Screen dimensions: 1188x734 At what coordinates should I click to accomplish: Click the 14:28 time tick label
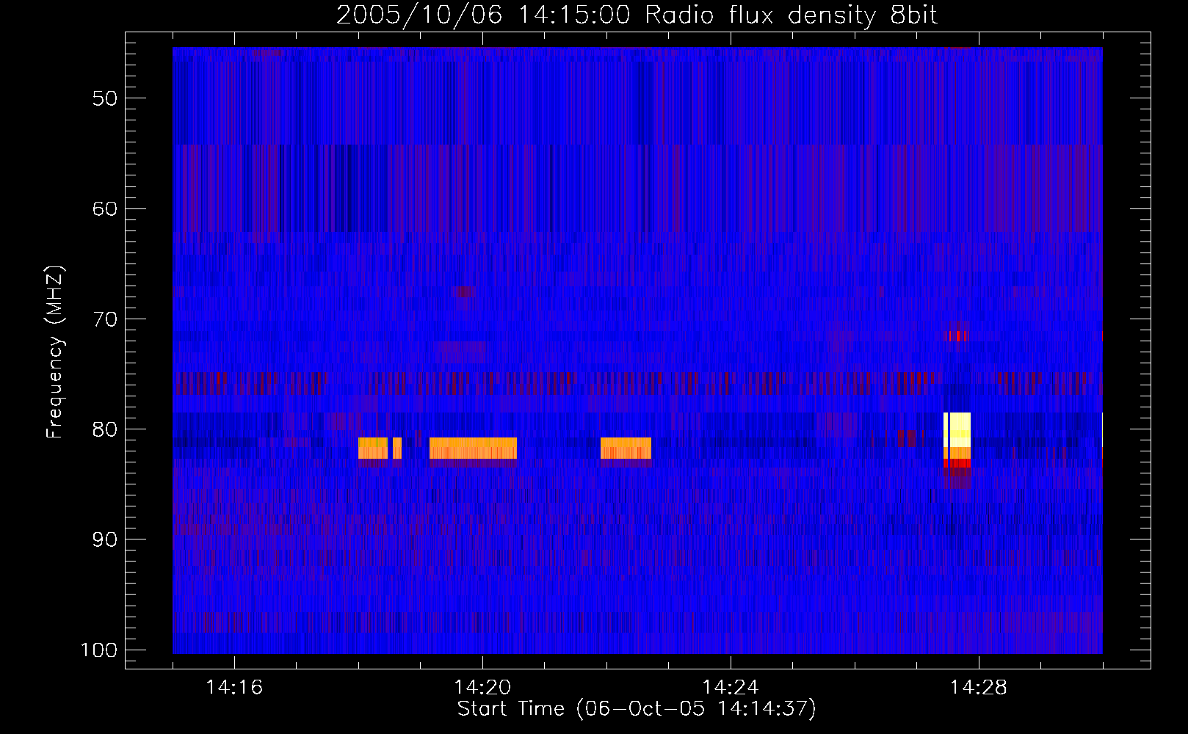979,688
